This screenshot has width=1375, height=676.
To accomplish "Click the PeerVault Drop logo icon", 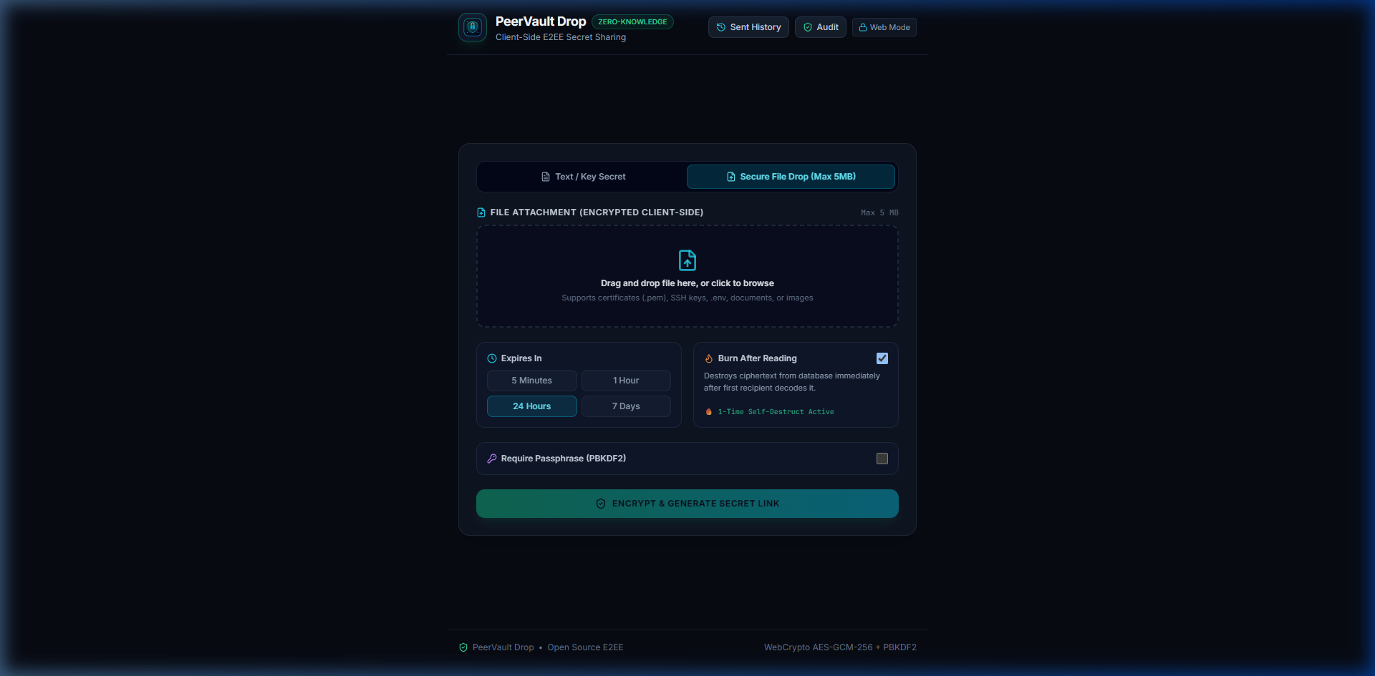I will click(473, 27).
